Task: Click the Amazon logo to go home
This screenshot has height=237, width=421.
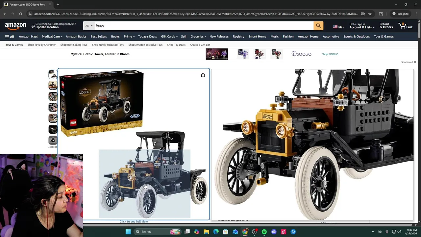Action: 15,26
